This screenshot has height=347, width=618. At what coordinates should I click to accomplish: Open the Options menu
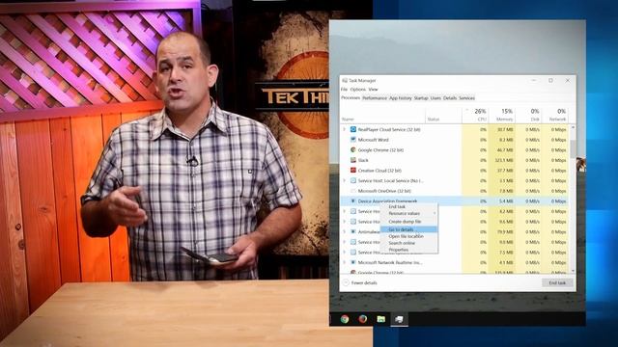358,90
